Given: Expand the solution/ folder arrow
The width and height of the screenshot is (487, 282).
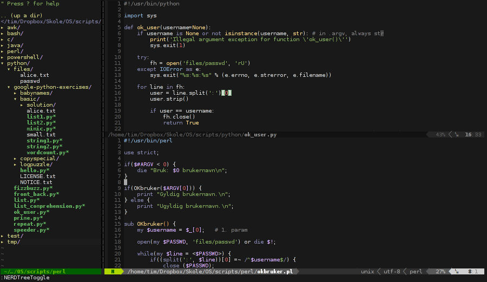Looking at the screenshot, I should pyautogui.click(x=22, y=105).
